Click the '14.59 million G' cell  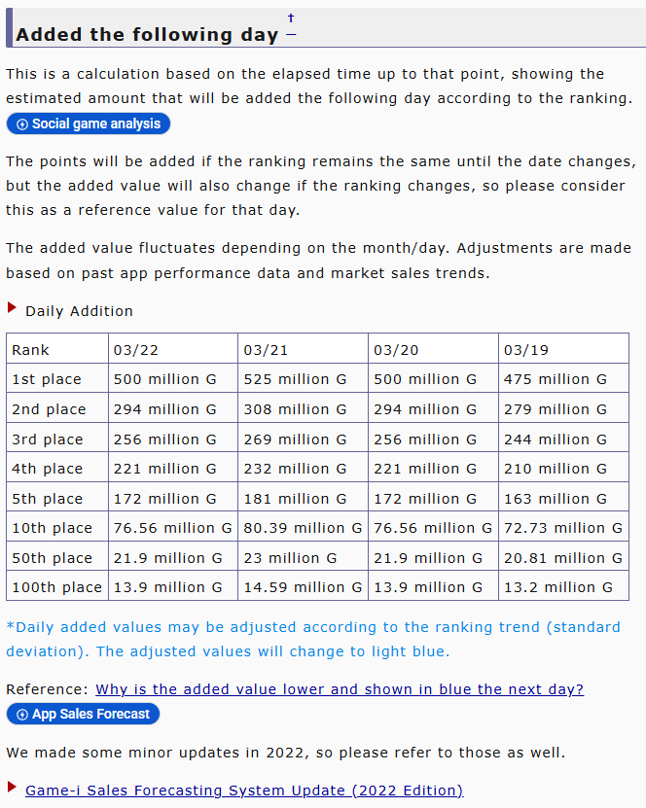304,586
